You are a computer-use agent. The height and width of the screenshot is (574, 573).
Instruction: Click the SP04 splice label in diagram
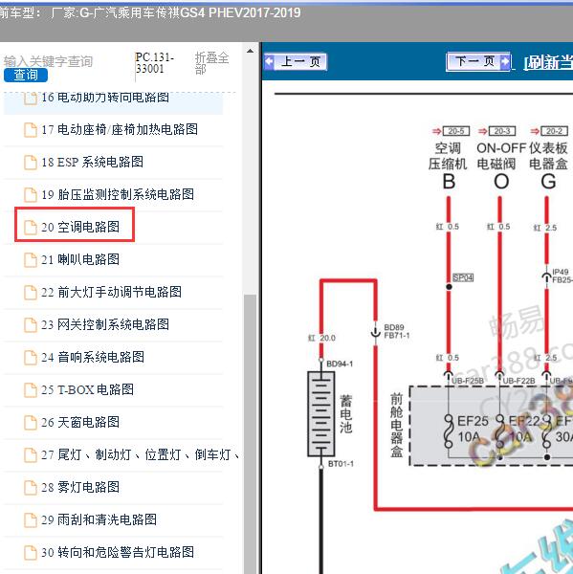463,277
